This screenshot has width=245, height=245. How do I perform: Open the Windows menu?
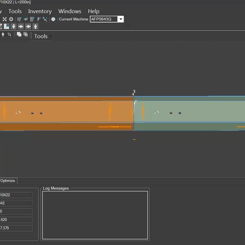coord(70,11)
